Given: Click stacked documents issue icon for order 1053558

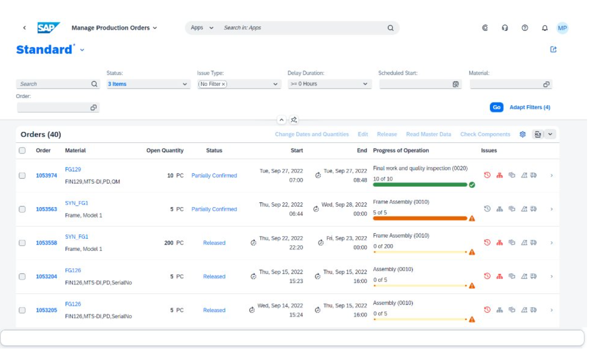Looking at the screenshot, I should tap(512, 243).
